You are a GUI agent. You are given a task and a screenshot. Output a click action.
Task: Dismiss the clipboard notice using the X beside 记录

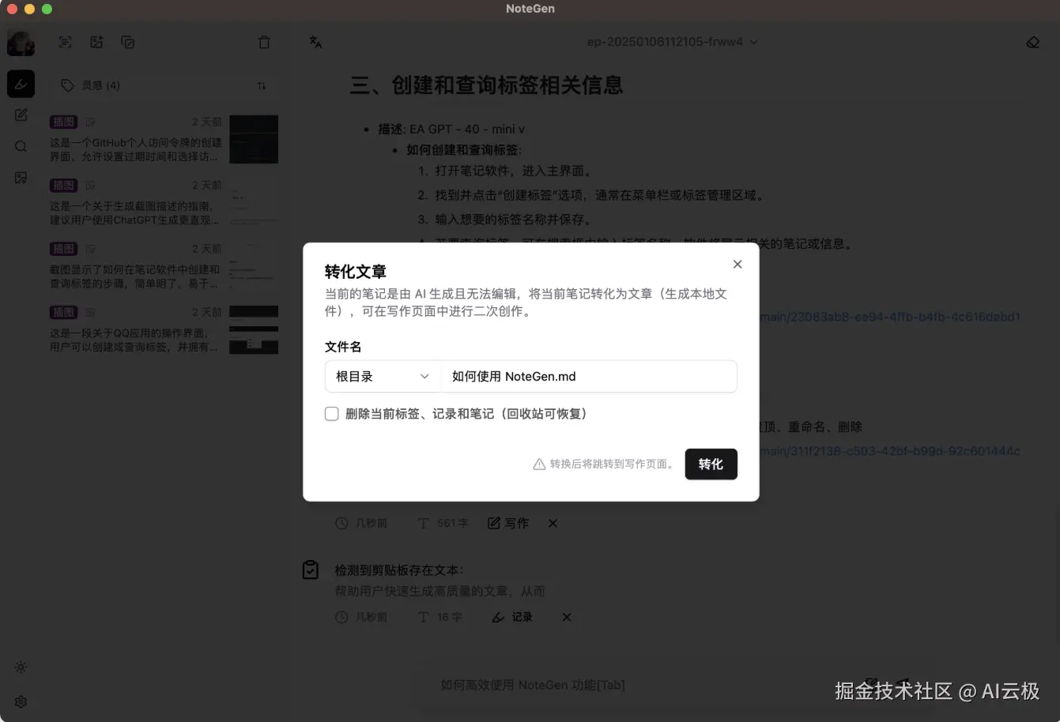click(567, 618)
